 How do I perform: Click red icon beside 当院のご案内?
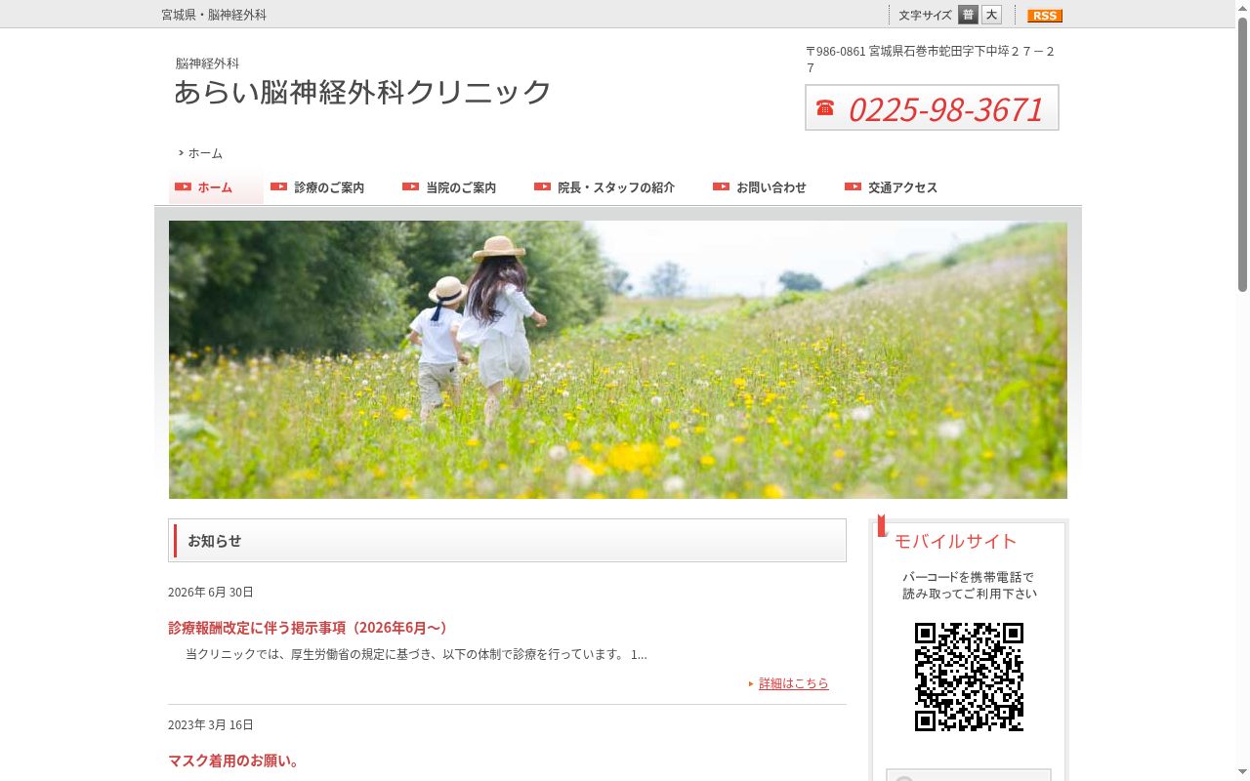tap(410, 186)
